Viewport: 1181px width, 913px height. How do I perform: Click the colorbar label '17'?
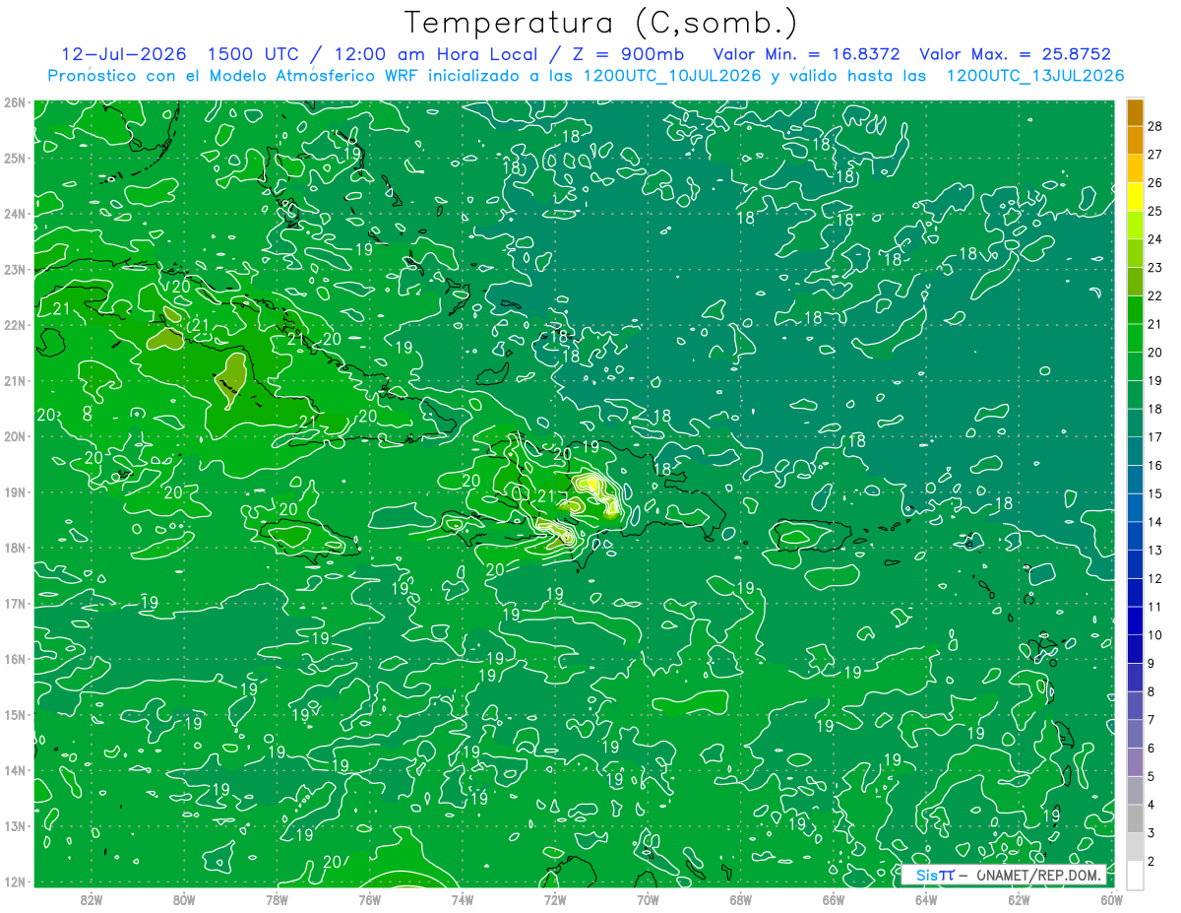coord(1155,437)
